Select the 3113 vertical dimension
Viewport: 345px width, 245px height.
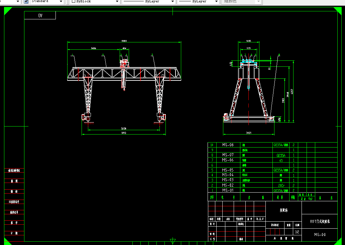coord(283,100)
